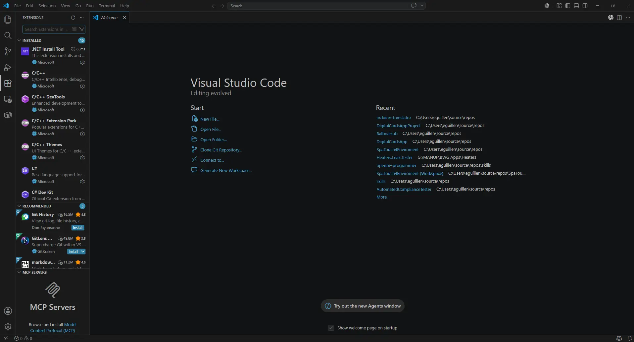Open manage gear for C# extension
This screenshot has height=342, width=634.
(x=82, y=182)
